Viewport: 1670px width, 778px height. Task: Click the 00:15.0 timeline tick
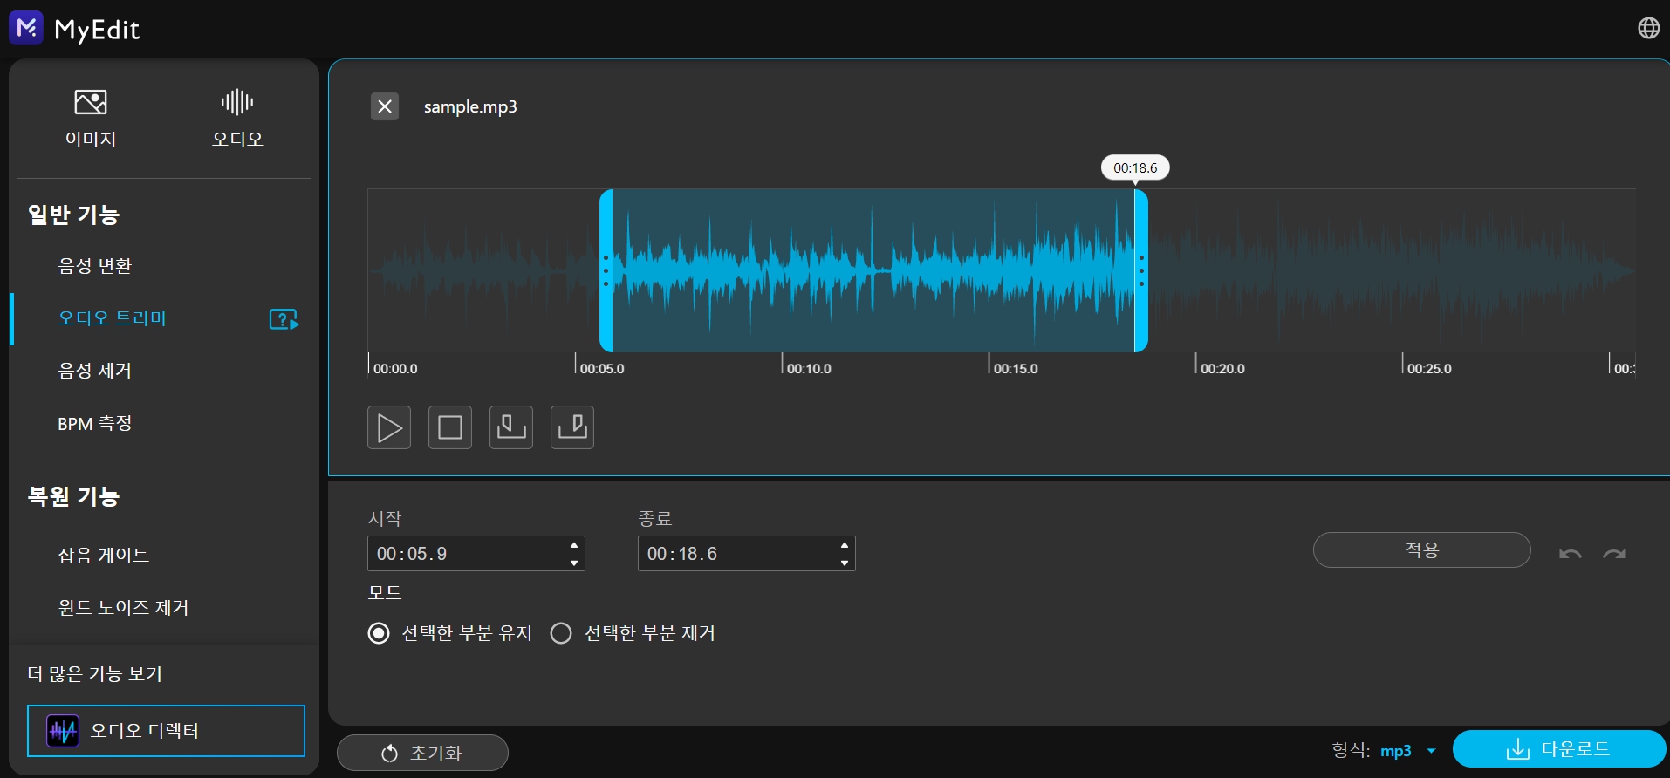click(1014, 367)
